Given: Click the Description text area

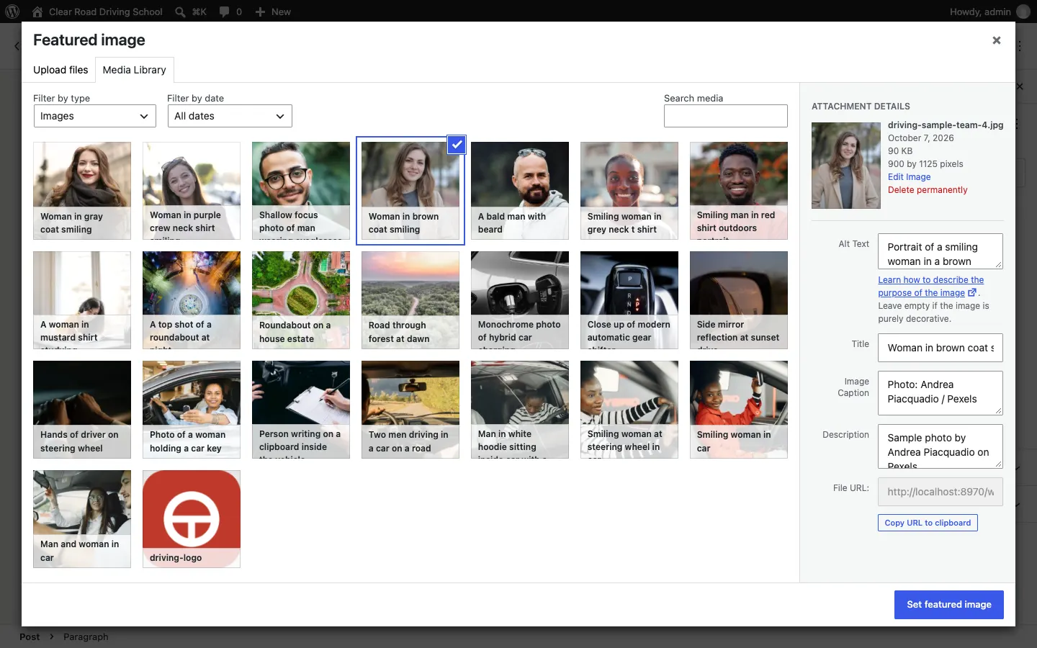Looking at the screenshot, I should tap(941, 446).
